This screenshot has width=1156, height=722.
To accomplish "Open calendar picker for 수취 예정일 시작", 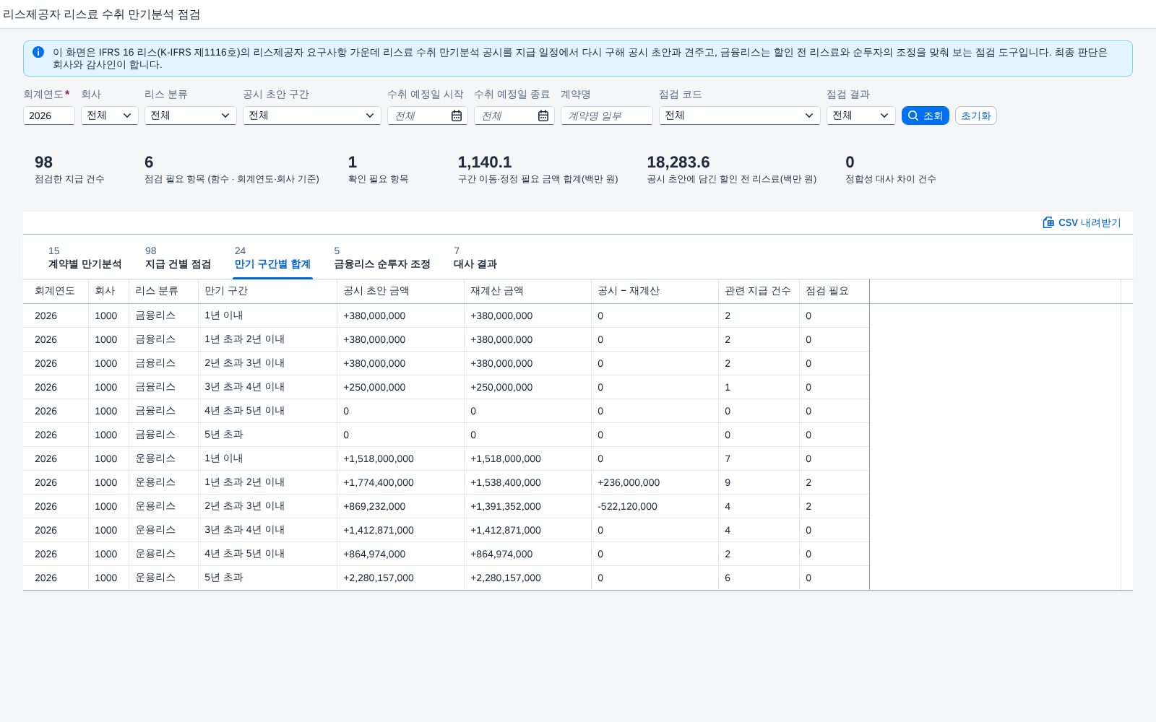I will [457, 116].
